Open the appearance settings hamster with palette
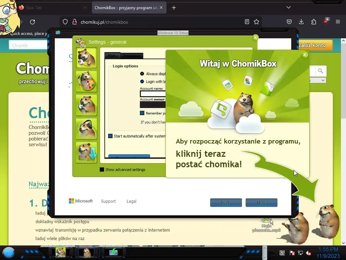The width and height of the screenshot is (346, 260). click(x=86, y=81)
